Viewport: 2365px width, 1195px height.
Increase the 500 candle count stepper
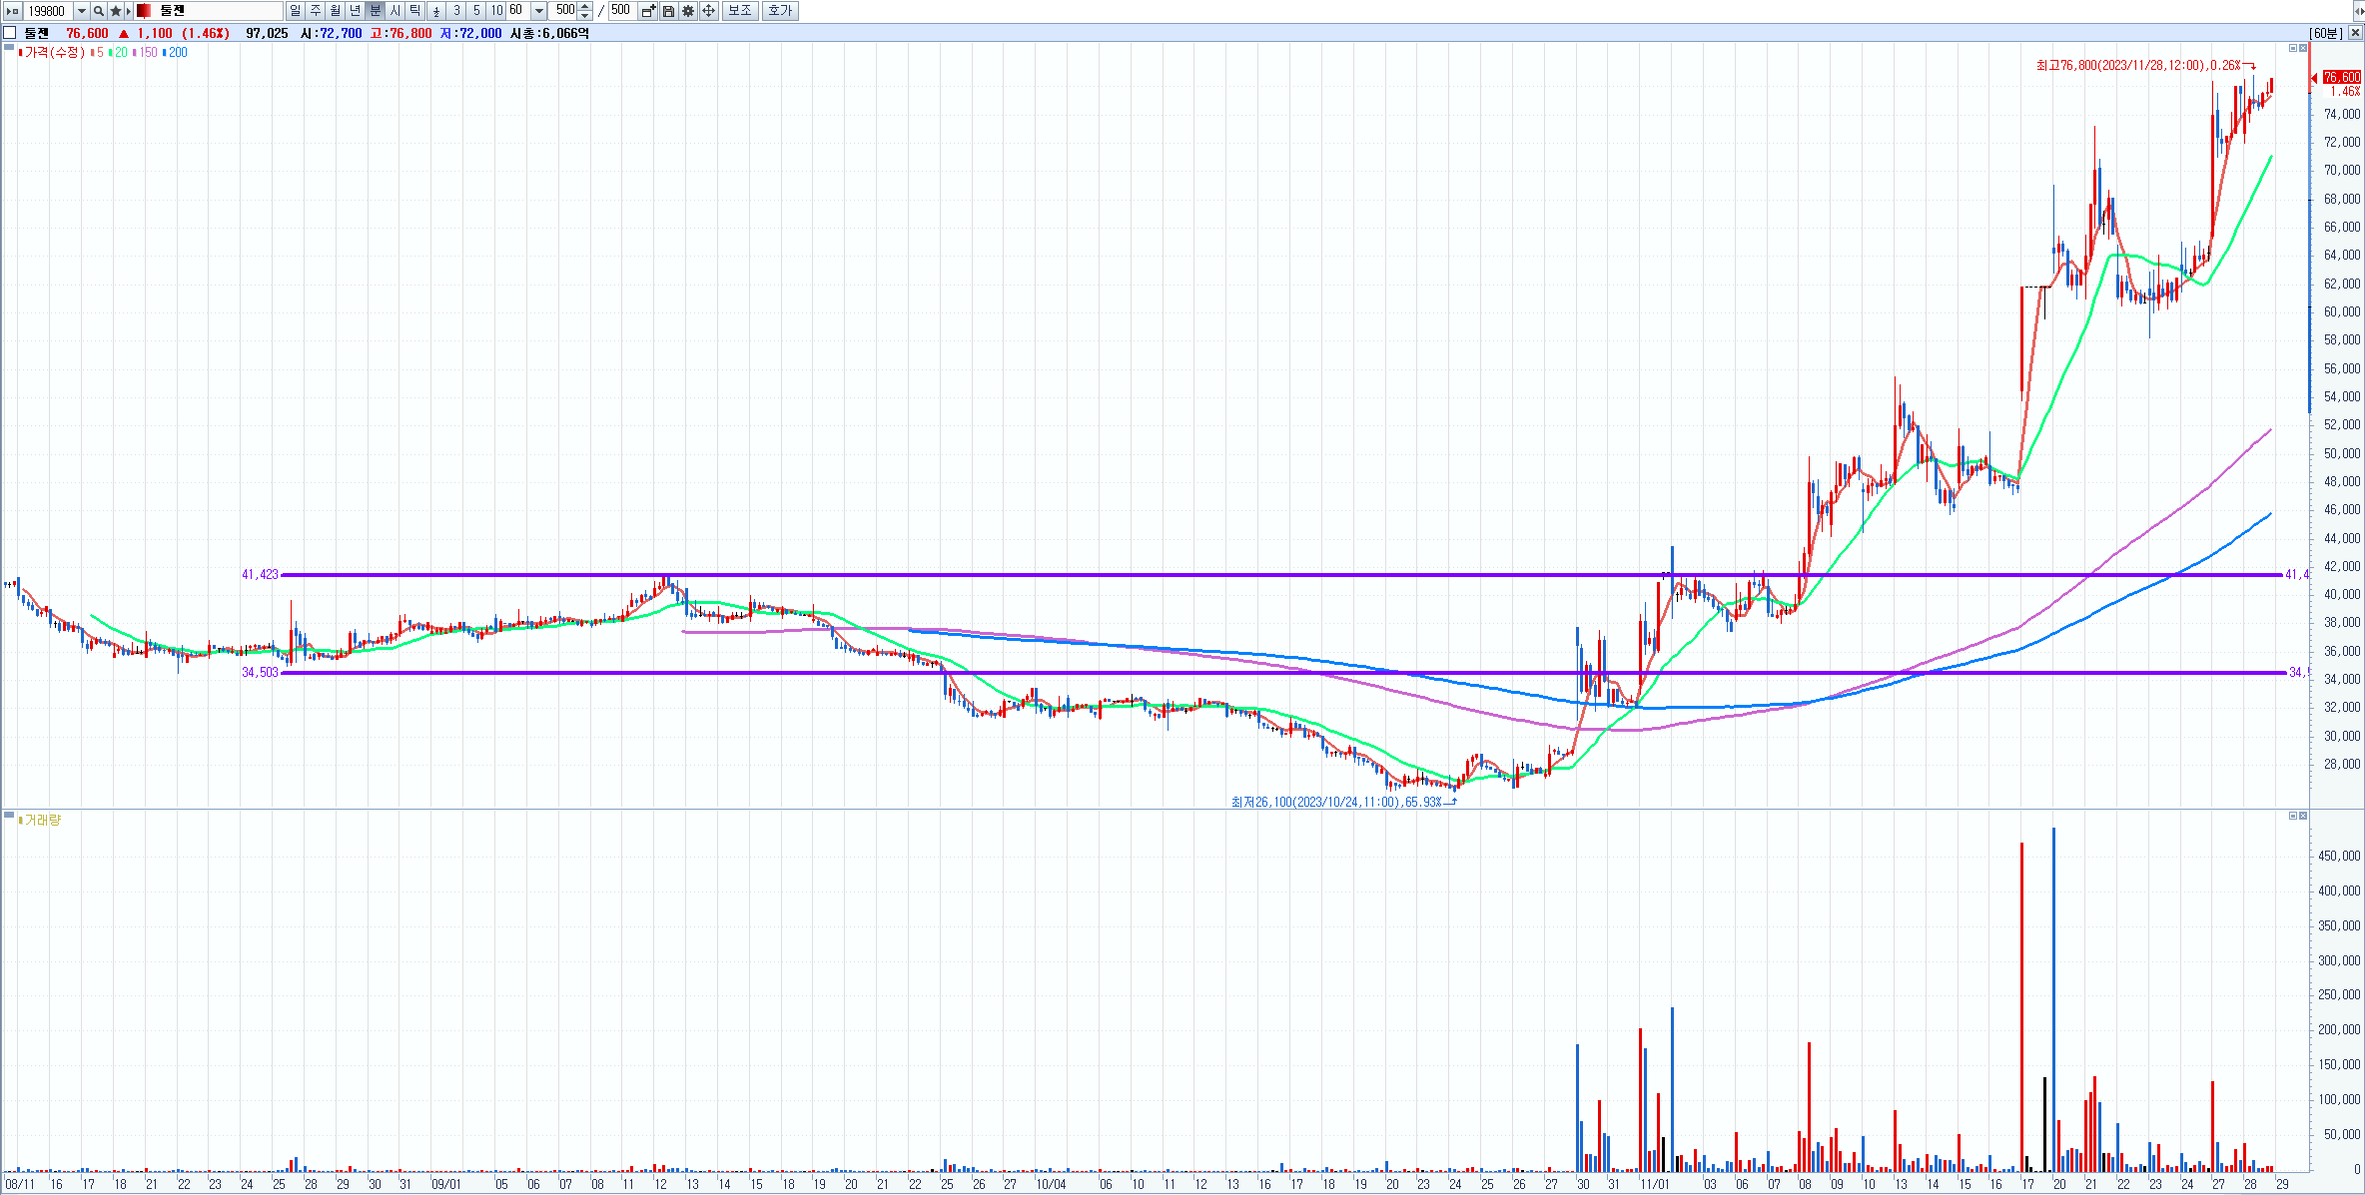pyautogui.click(x=585, y=7)
